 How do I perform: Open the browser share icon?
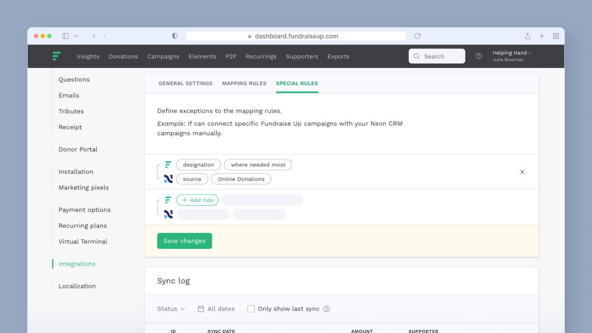527,36
